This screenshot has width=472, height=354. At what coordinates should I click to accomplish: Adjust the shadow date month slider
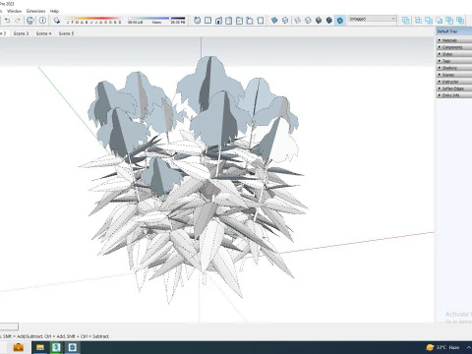[93, 21]
